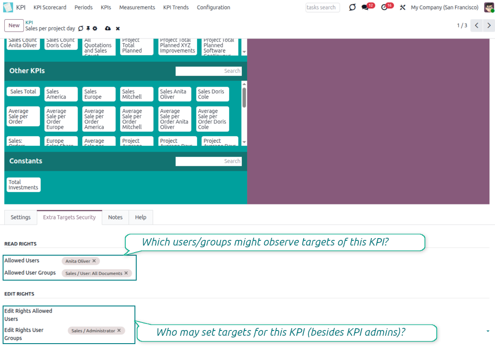Discard changes with the X icon near the title
Viewport: 495px width, 355px height.
coord(118,28)
